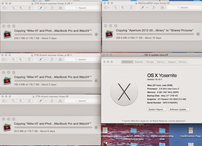The height and width of the screenshot is (146, 202).
Task: Open the Support tab
Action: pyautogui.click(x=172, y=62)
